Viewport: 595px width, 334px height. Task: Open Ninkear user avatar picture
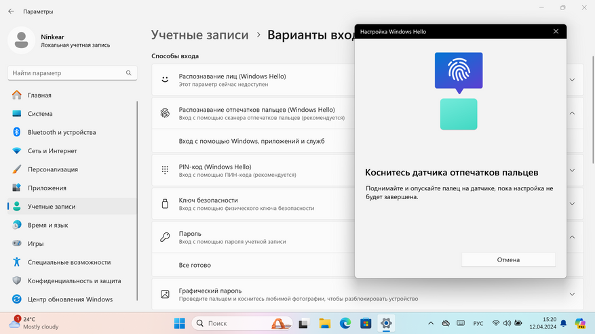[21, 40]
